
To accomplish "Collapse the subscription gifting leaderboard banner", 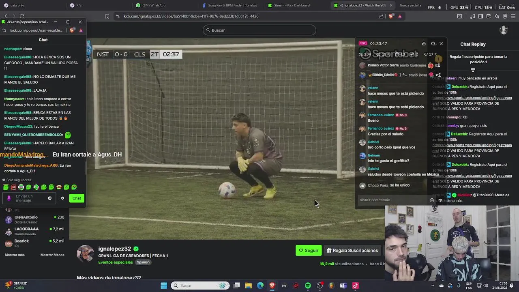I will [x=473, y=71].
